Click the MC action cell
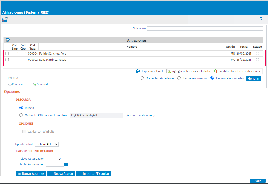268x184 pixels. 233,60
